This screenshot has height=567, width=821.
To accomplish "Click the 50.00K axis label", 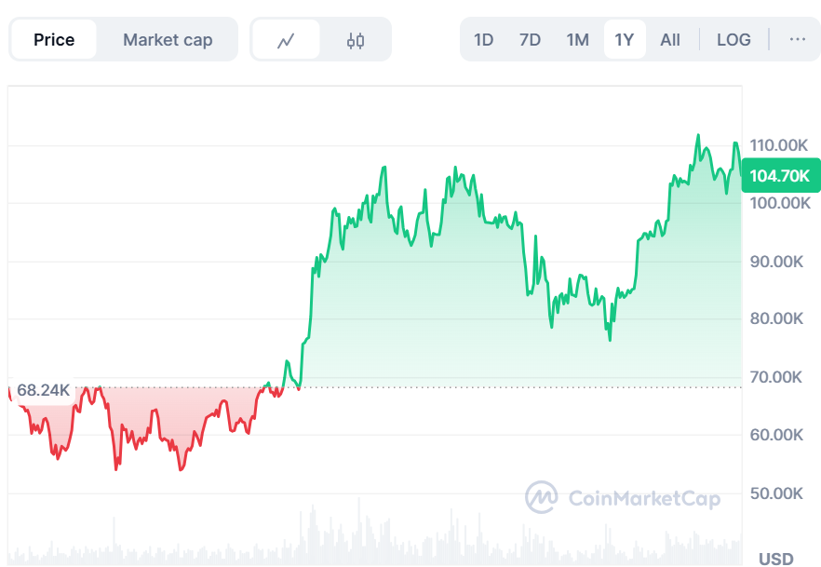I will pyautogui.click(x=776, y=493).
